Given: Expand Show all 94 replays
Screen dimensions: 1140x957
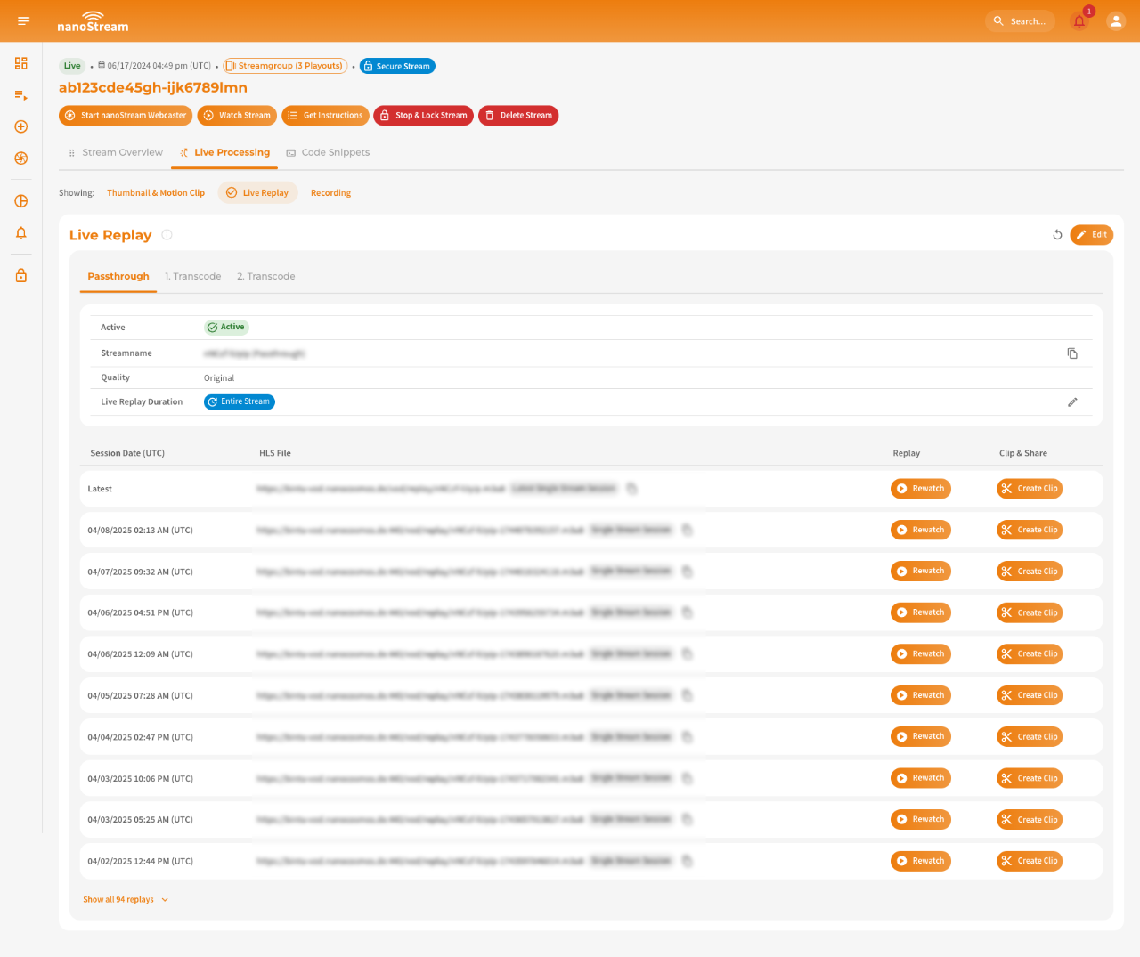Looking at the screenshot, I should 126,900.
